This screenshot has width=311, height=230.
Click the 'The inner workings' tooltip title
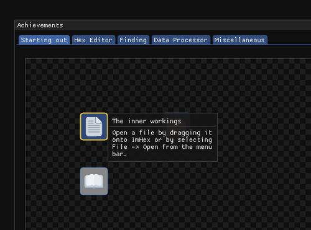pyautogui.click(x=147, y=121)
